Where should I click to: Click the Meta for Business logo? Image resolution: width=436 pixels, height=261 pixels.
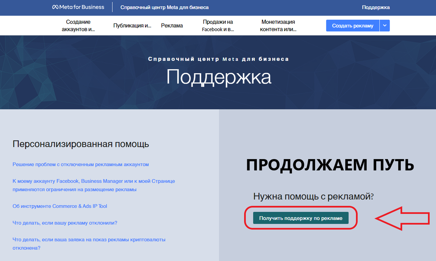(x=78, y=7)
